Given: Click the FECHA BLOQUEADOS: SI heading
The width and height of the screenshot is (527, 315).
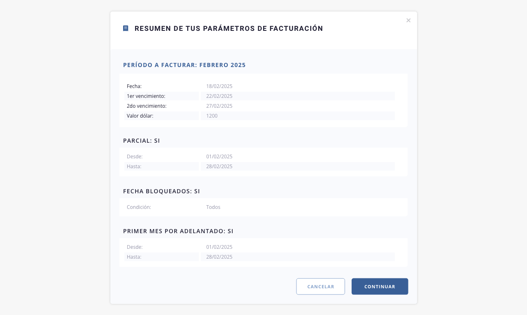Looking at the screenshot, I should coord(161,191).
